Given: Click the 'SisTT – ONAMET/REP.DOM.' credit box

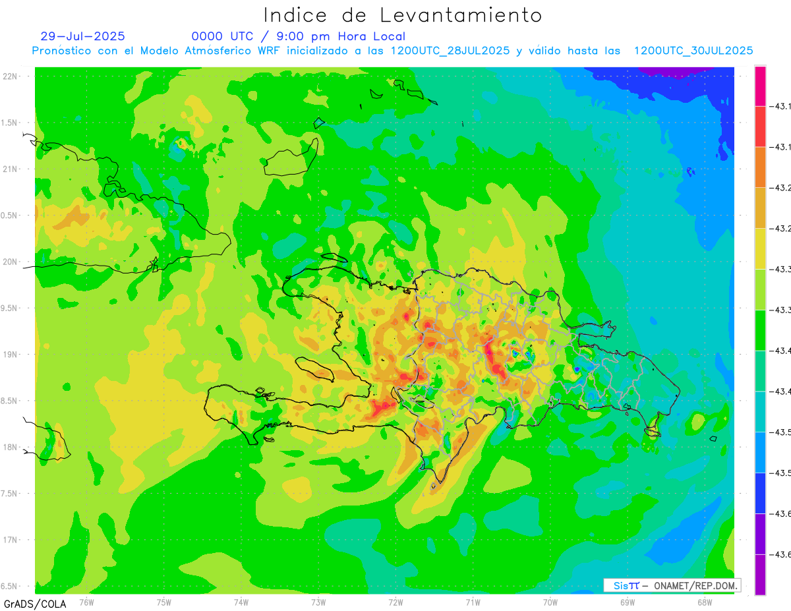Looking at the screenshot, I should coord(672,585).
